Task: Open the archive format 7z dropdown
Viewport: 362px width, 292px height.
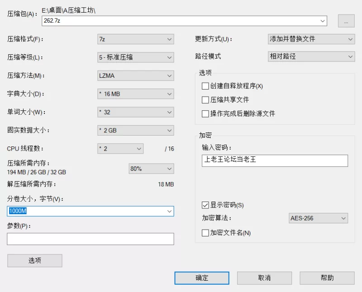Action: (x=135, y=39)
